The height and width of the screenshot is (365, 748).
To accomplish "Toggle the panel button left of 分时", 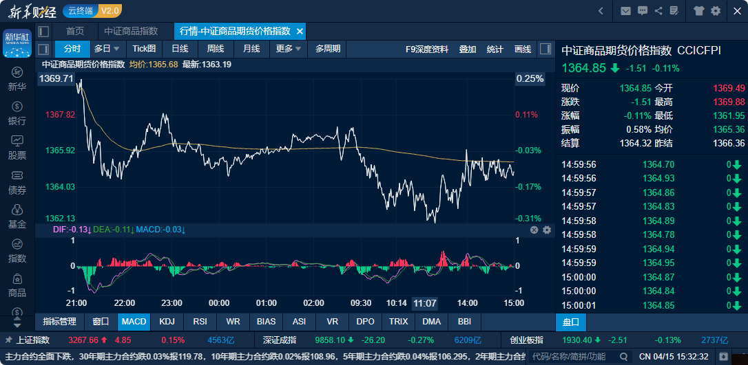I will (43, 49).
